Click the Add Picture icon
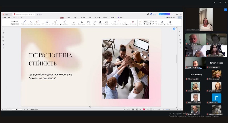Screen dimensions: 228x123 pyautogui.click(x=37, y=22)
